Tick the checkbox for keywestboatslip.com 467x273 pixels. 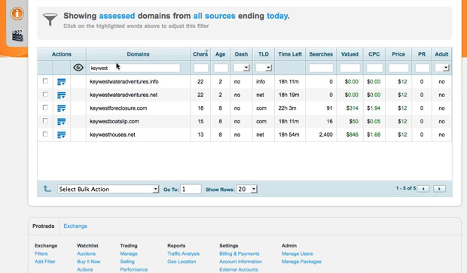pyautogui.click(x=45, y=121)
